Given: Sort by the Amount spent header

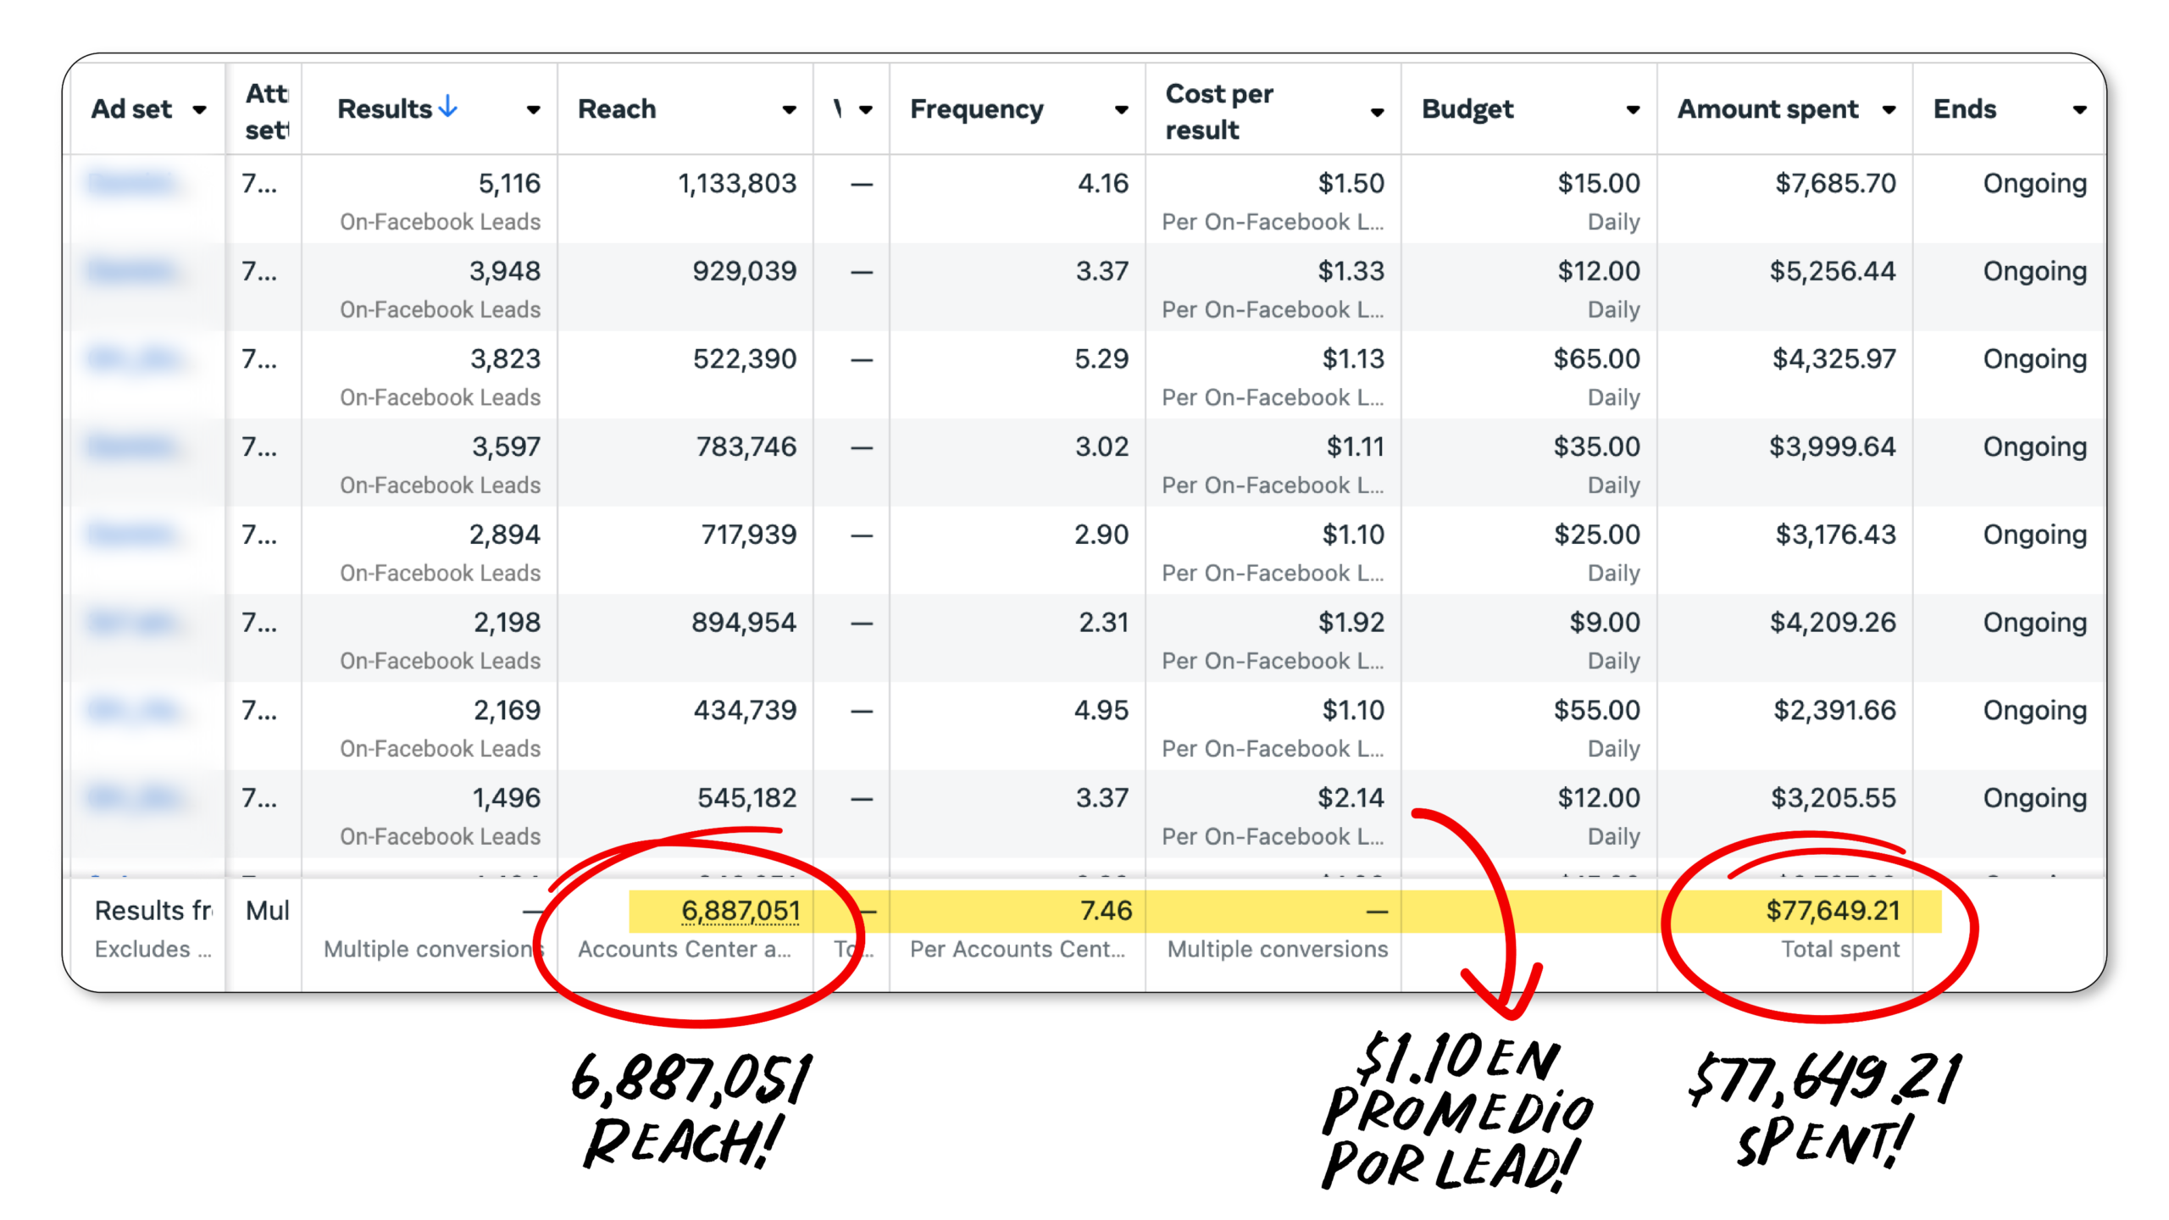Looking at the screenshot, I should [x=1768, y=109].
